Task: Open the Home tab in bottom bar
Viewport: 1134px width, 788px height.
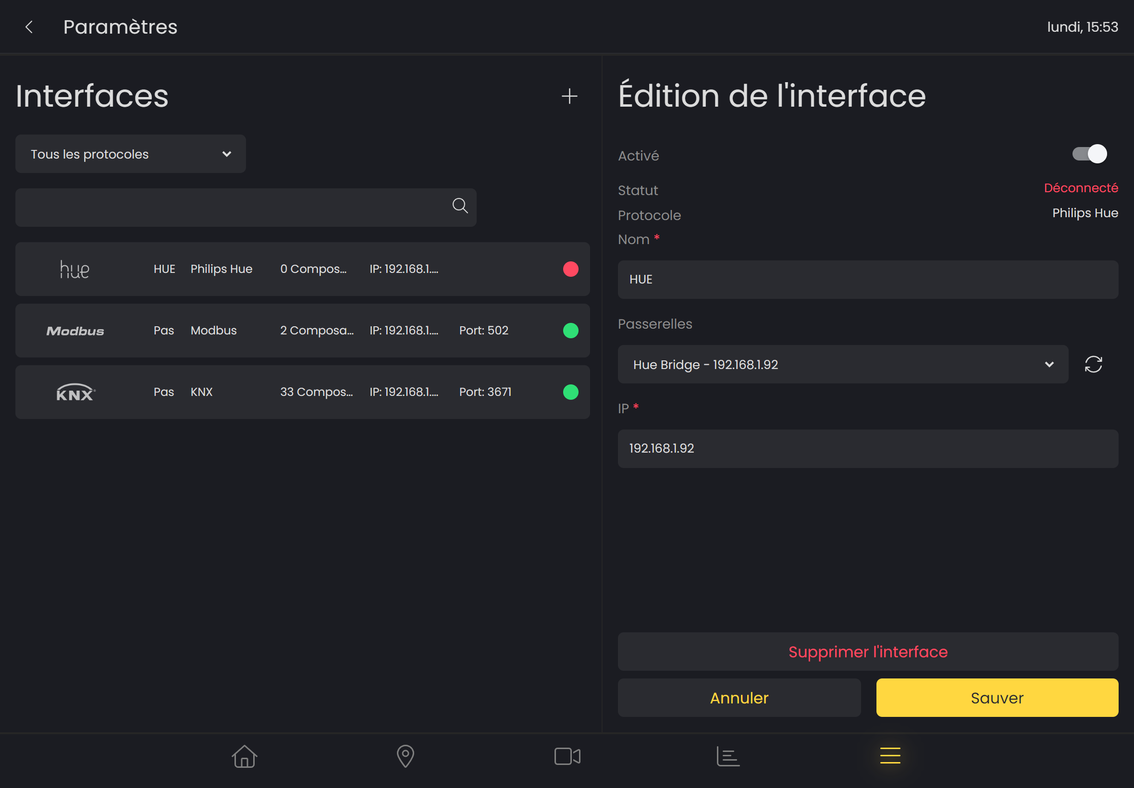Action: pyautogui.click(x=245, y=756)
